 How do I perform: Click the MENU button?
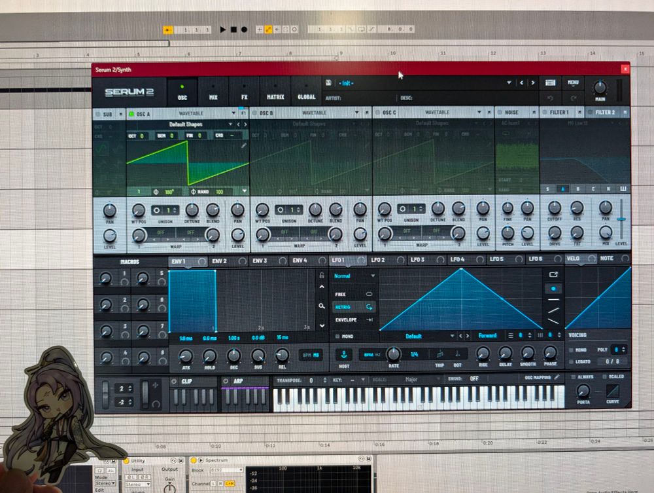pos(573,82)
